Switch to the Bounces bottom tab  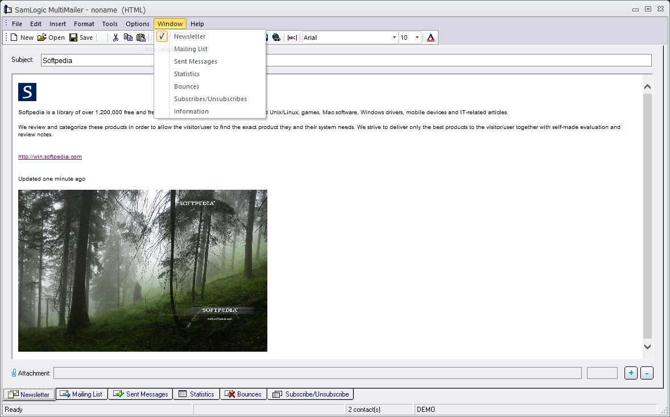243,394
